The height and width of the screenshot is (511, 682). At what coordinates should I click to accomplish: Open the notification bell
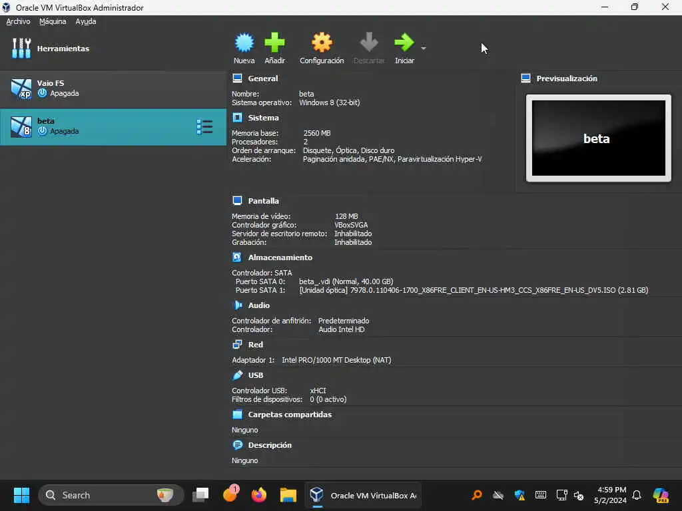pos(637,495)
